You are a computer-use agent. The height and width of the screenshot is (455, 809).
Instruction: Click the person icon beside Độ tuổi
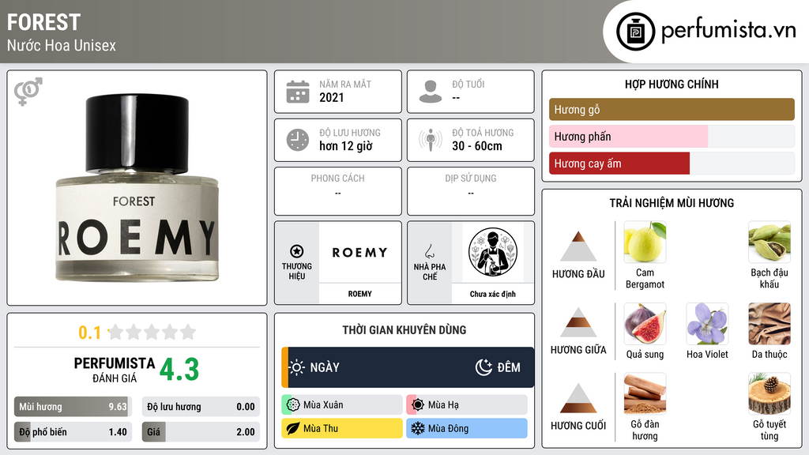pos(431,92)
